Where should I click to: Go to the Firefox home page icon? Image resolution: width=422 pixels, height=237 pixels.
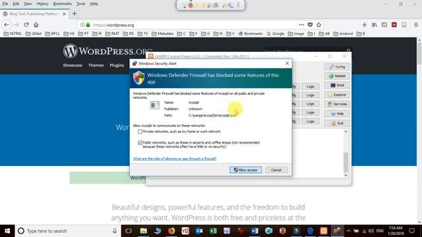[x=36, y=25]
